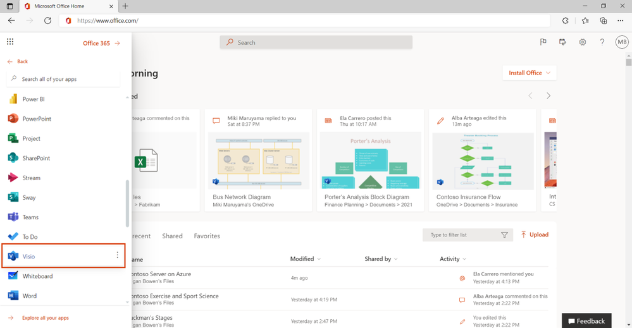Click the browser address bar
Viewport: 632px width, 328px height.
click(305, 20)
